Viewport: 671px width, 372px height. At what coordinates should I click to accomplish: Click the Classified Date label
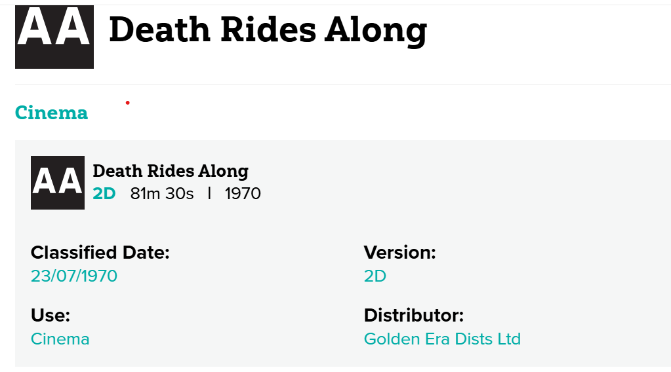100,253
